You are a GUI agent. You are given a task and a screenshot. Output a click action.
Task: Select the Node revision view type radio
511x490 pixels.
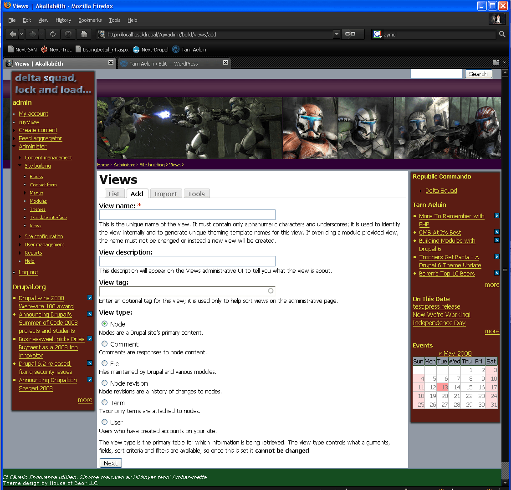tap(105, 383)
